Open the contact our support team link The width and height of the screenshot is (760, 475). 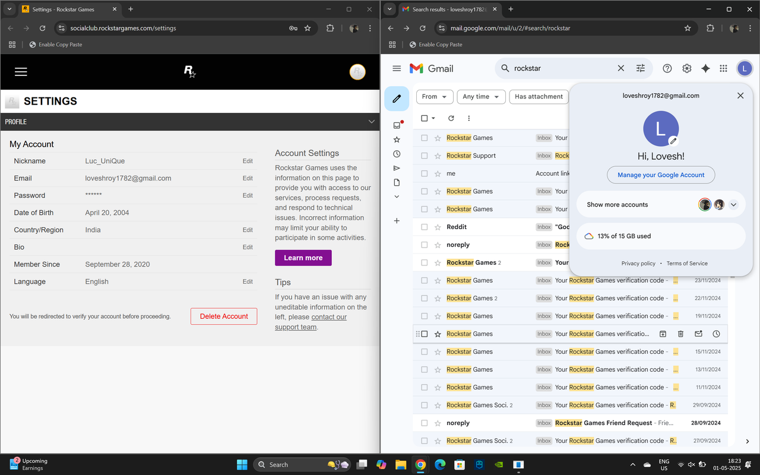click(x=311, y=322)
